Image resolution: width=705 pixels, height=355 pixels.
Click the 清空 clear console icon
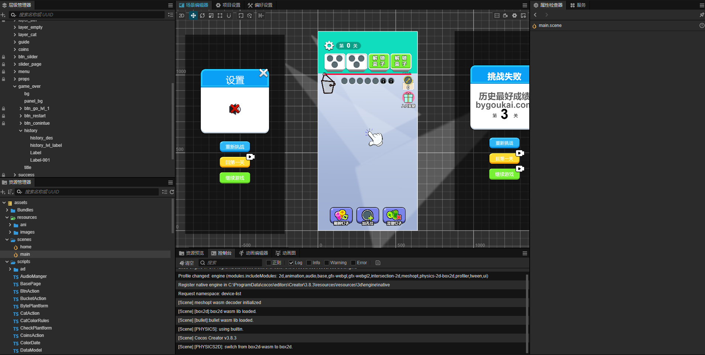187,263
